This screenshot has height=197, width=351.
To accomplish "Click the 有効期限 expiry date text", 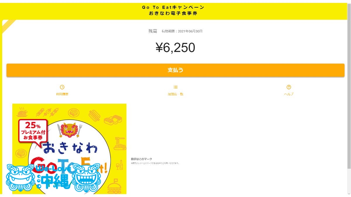I will coord(182,31).
